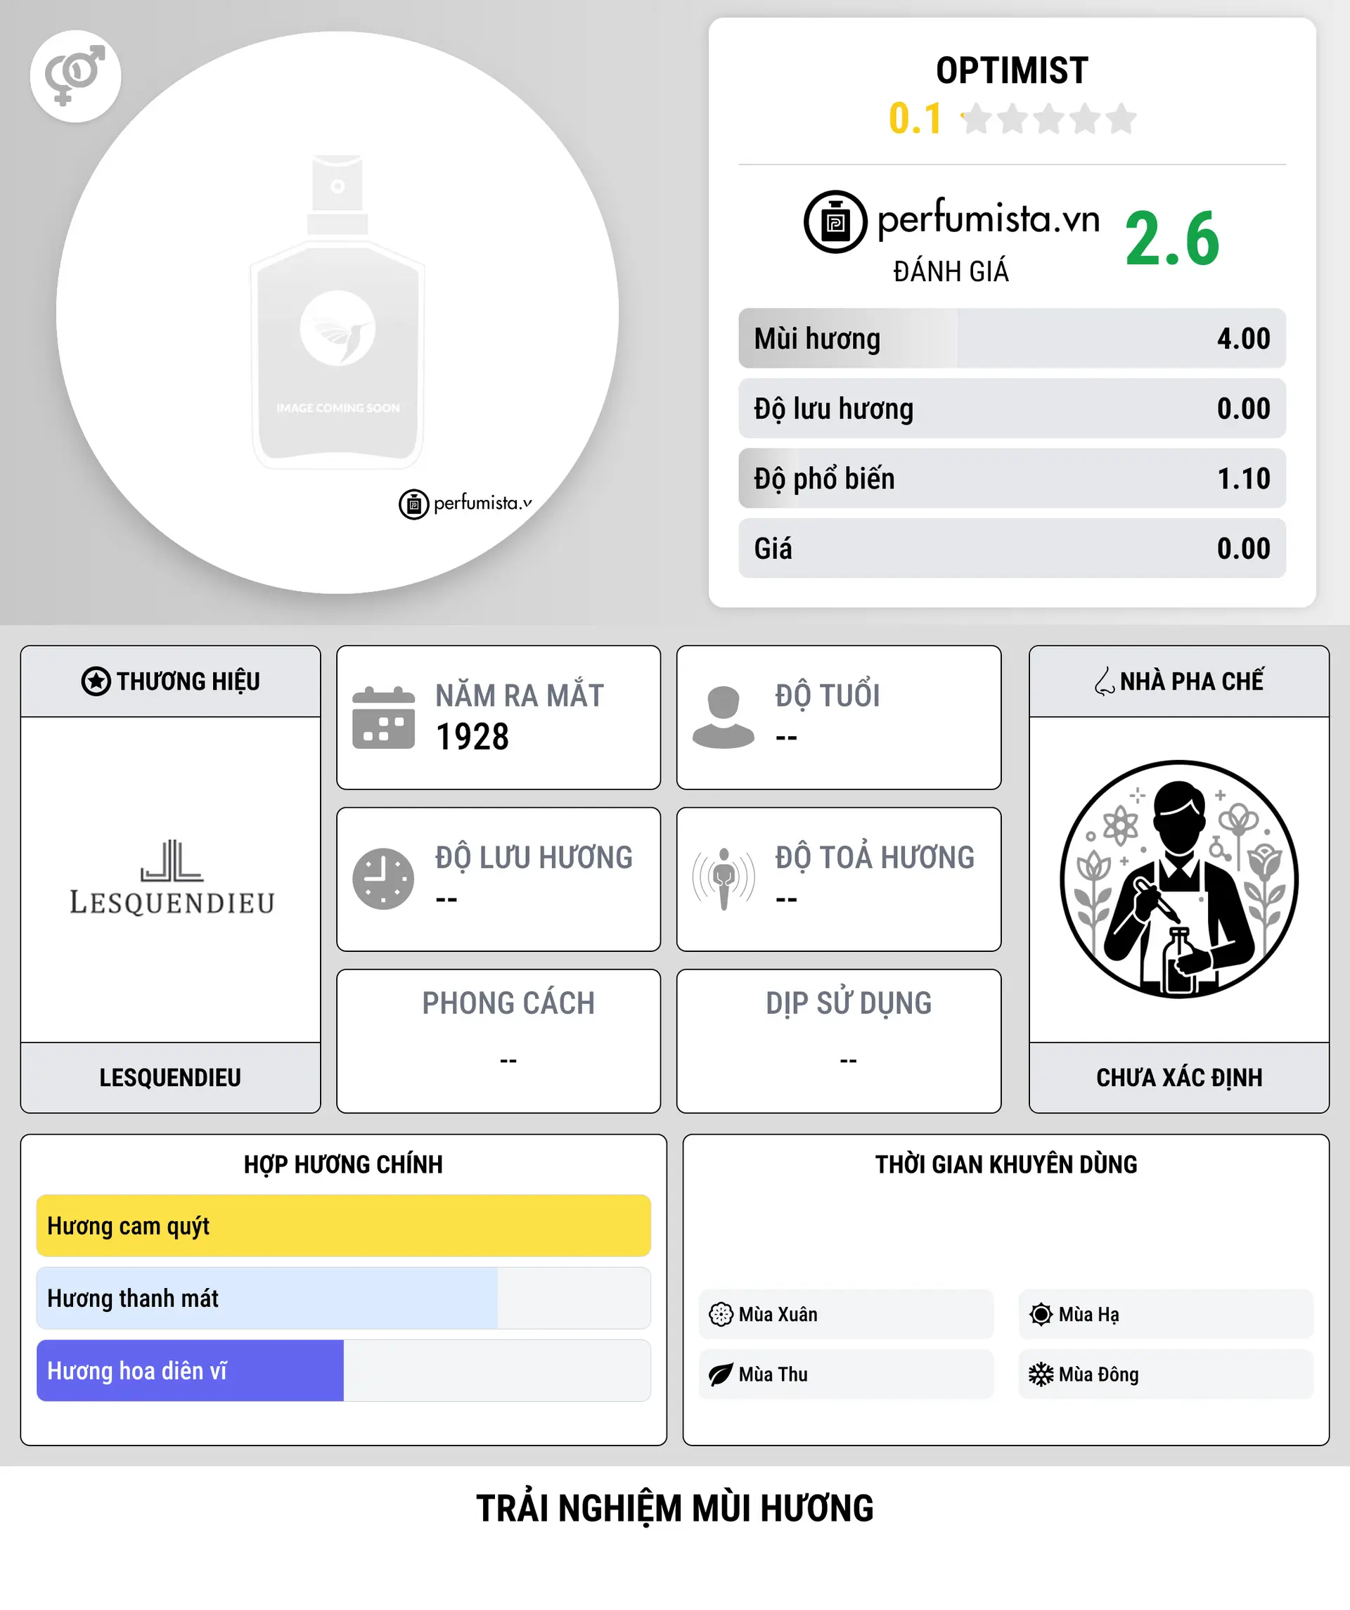
Task: Click the ĐÁNH GIÁ label
Action: (951, 271)
